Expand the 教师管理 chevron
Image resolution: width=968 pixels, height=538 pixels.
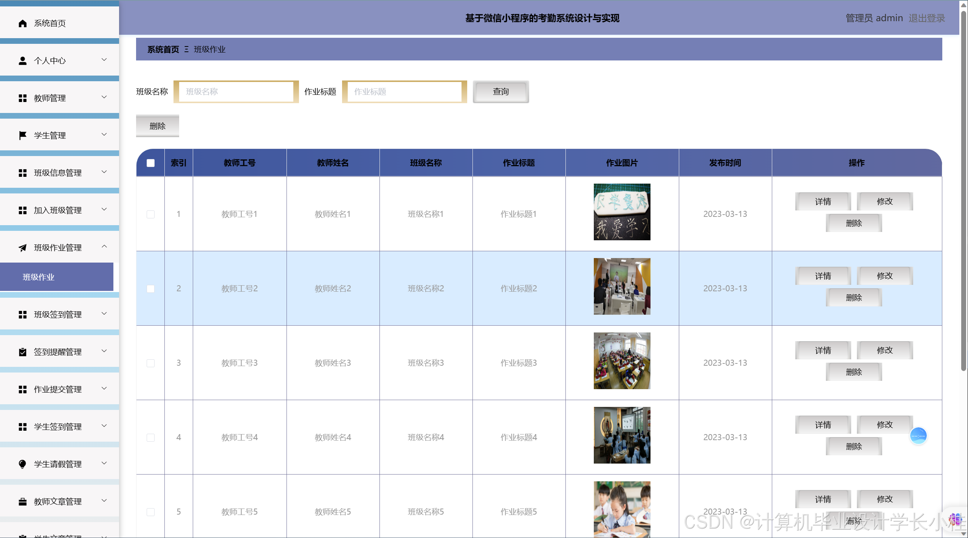(x=104, y=97)
